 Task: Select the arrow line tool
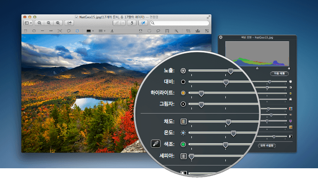[51, 31]
